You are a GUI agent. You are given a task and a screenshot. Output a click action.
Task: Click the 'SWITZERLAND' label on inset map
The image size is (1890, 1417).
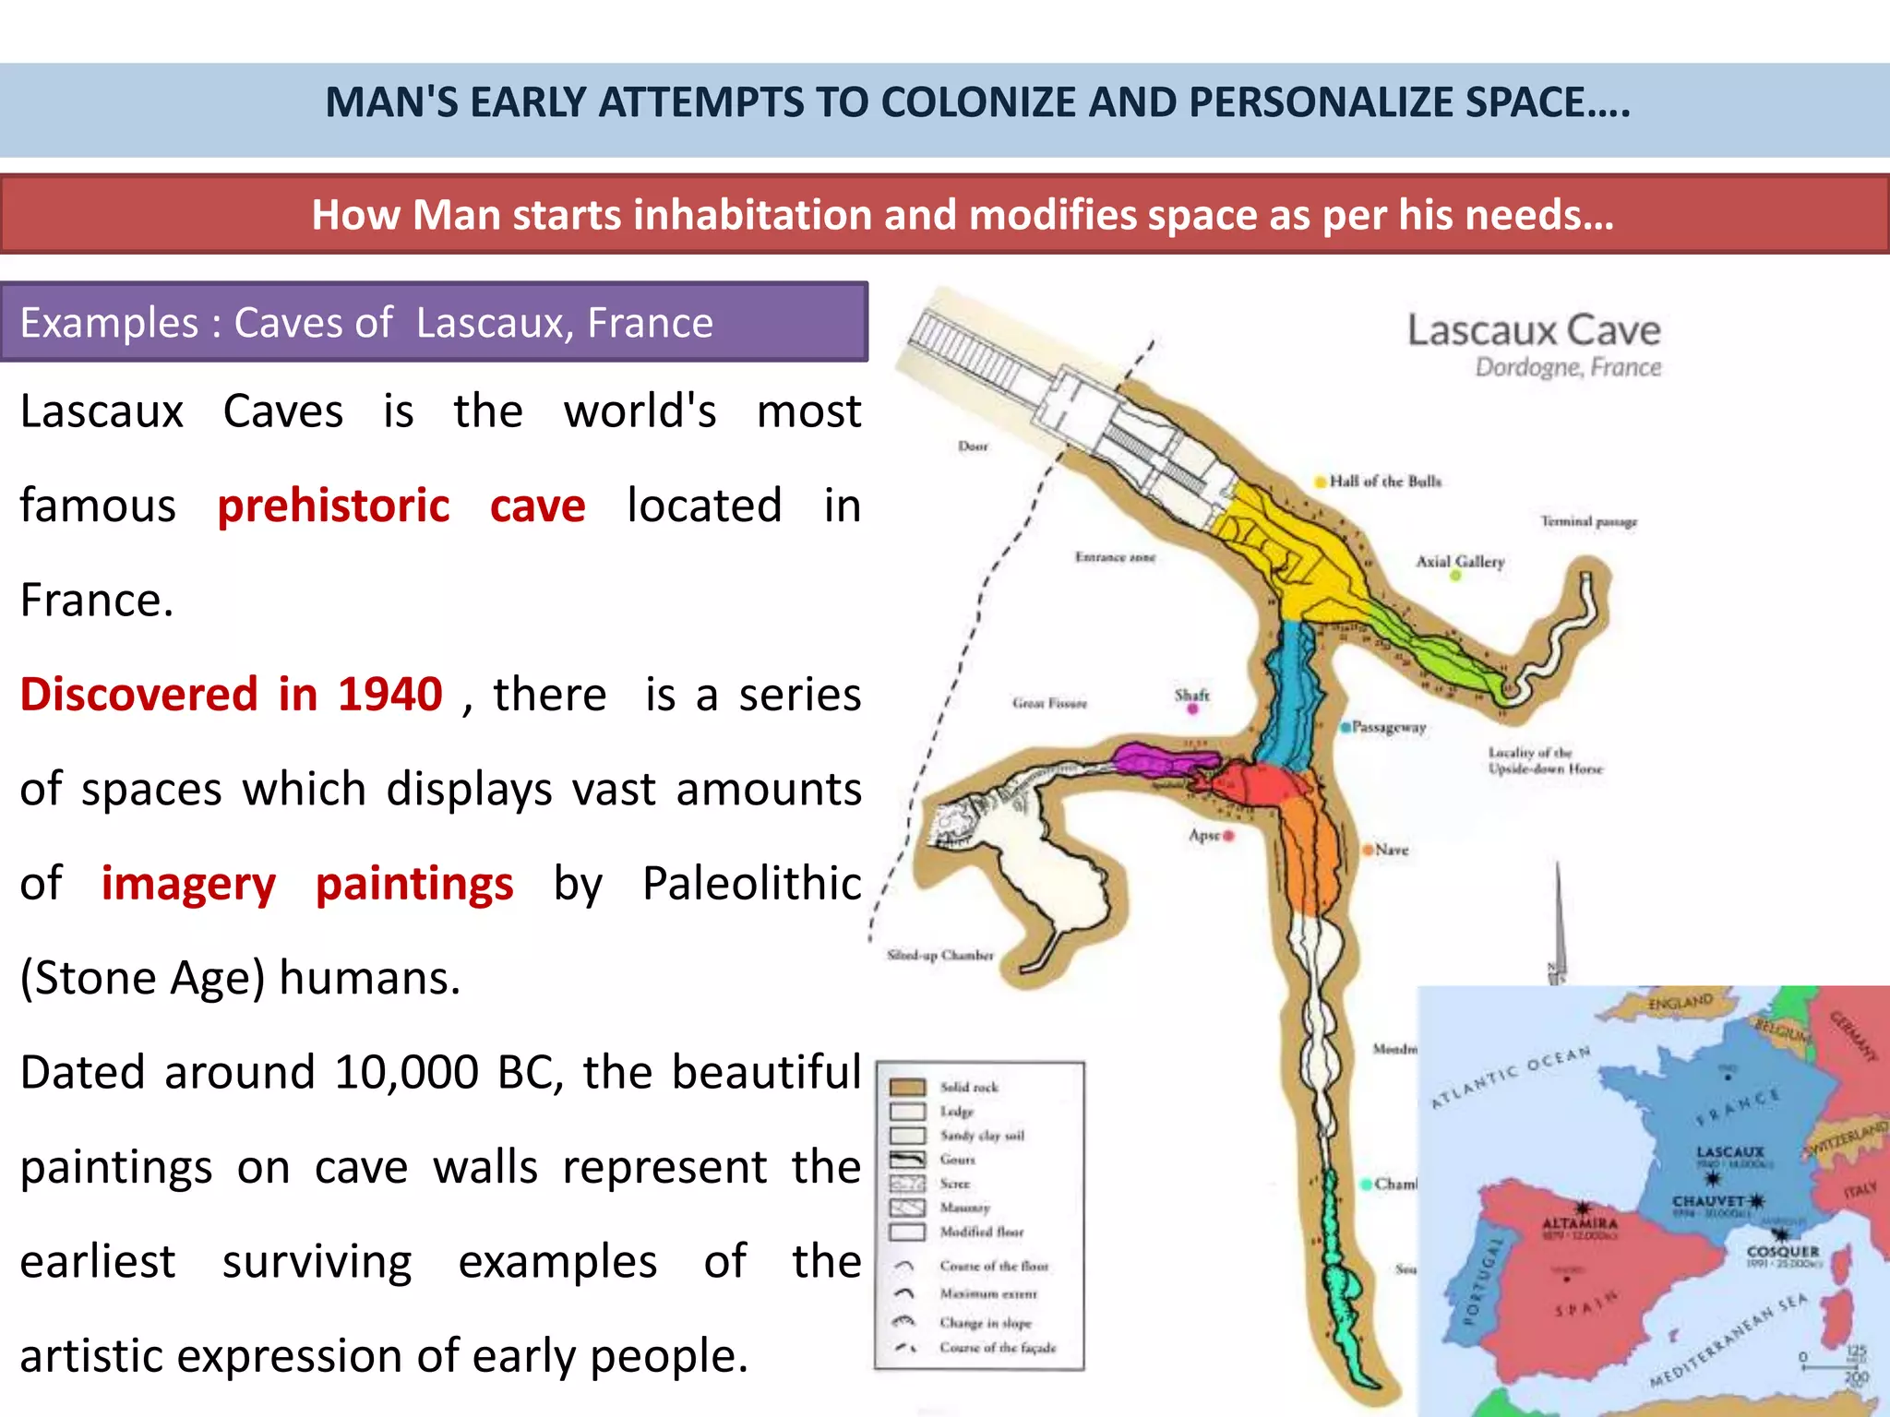(1848, 1139)
